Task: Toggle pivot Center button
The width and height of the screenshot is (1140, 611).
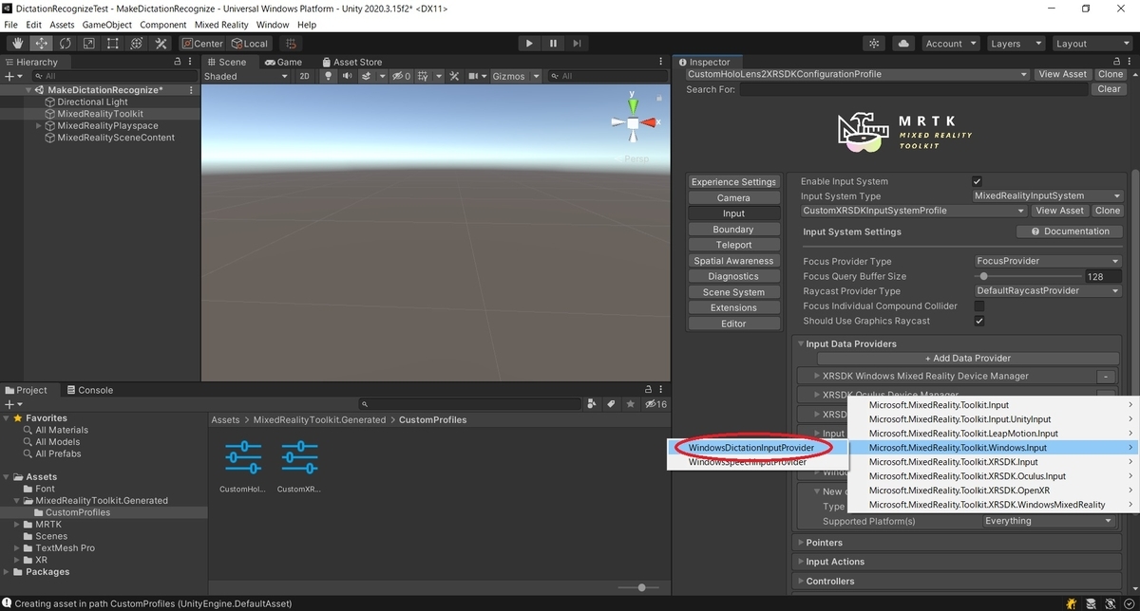Action: click(x=202, y=44)
